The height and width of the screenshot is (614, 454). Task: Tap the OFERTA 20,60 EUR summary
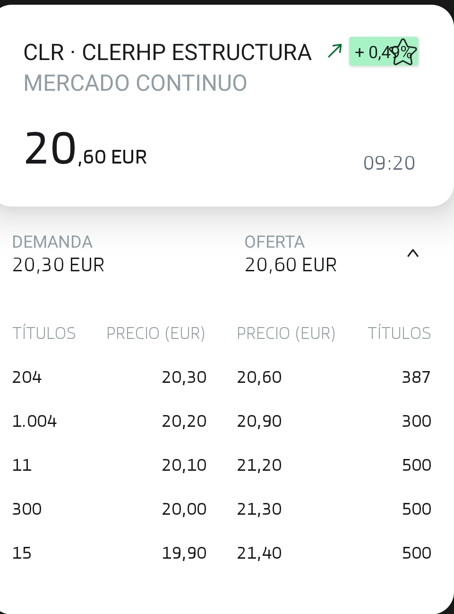point(291,254)
